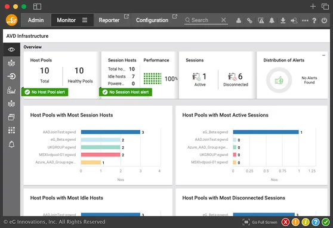Open the Configuration tab
This screenshot has height=228, width=333.
click(152, 20)
